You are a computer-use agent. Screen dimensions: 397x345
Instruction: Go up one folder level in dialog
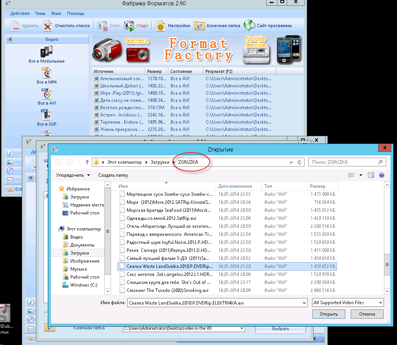tap(87, 162)
